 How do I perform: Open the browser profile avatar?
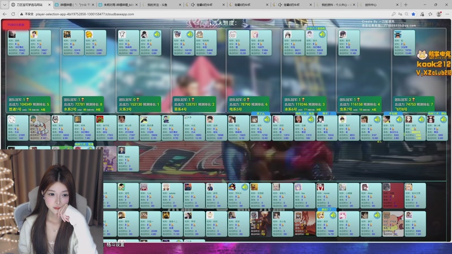439,14
